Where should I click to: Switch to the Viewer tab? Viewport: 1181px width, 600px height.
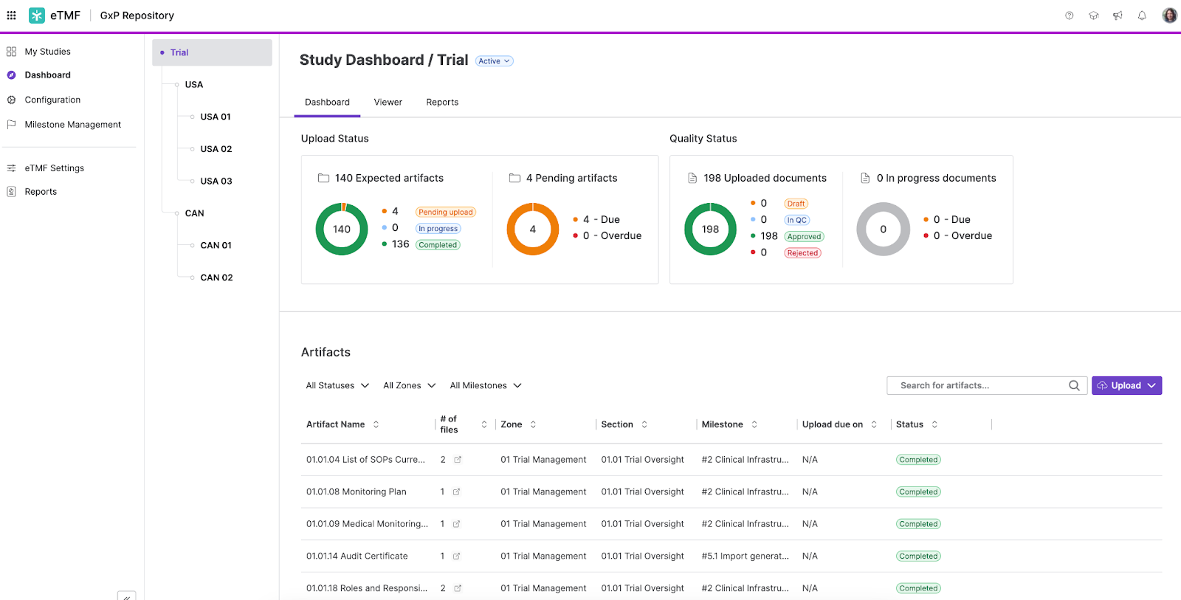(388, 103)
